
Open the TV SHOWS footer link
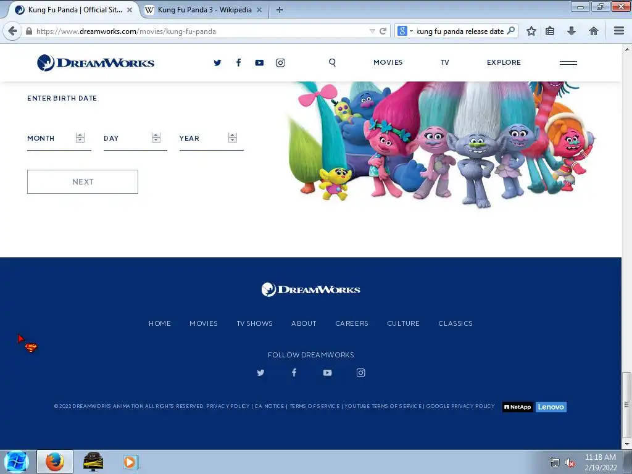click(x=254, y=323)
